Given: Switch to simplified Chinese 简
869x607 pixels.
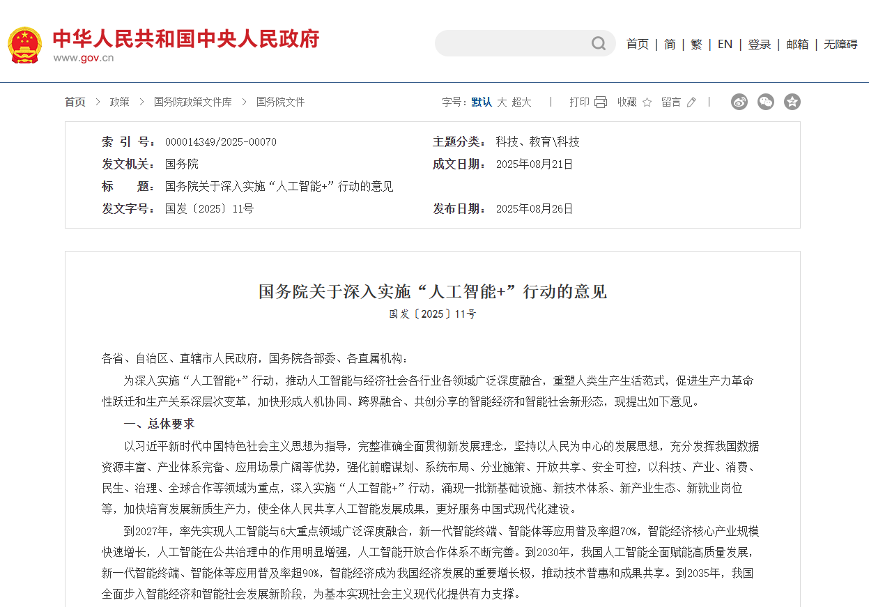Looking at the screenshot, I should tap(670, 45).
